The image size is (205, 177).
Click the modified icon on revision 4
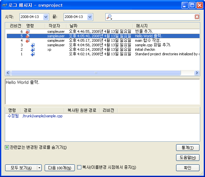click(28, 40)
